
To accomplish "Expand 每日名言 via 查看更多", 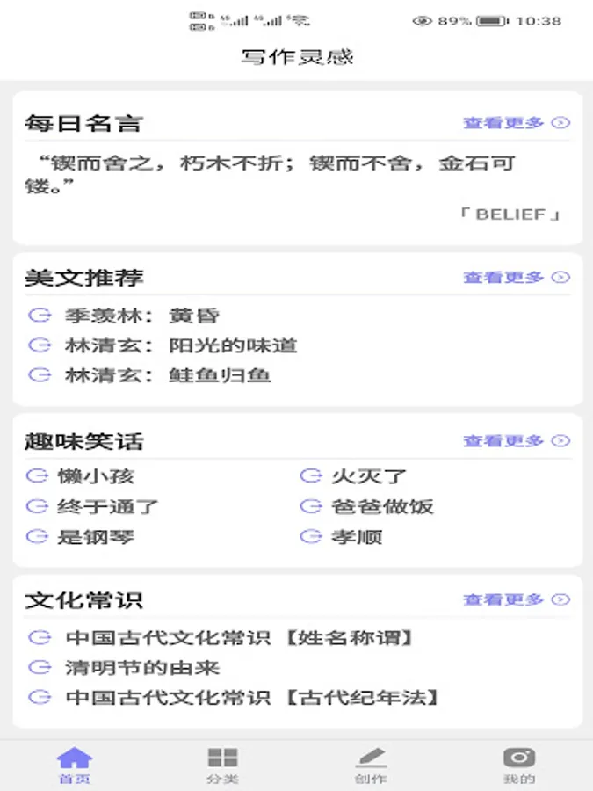I will (517, 122).
